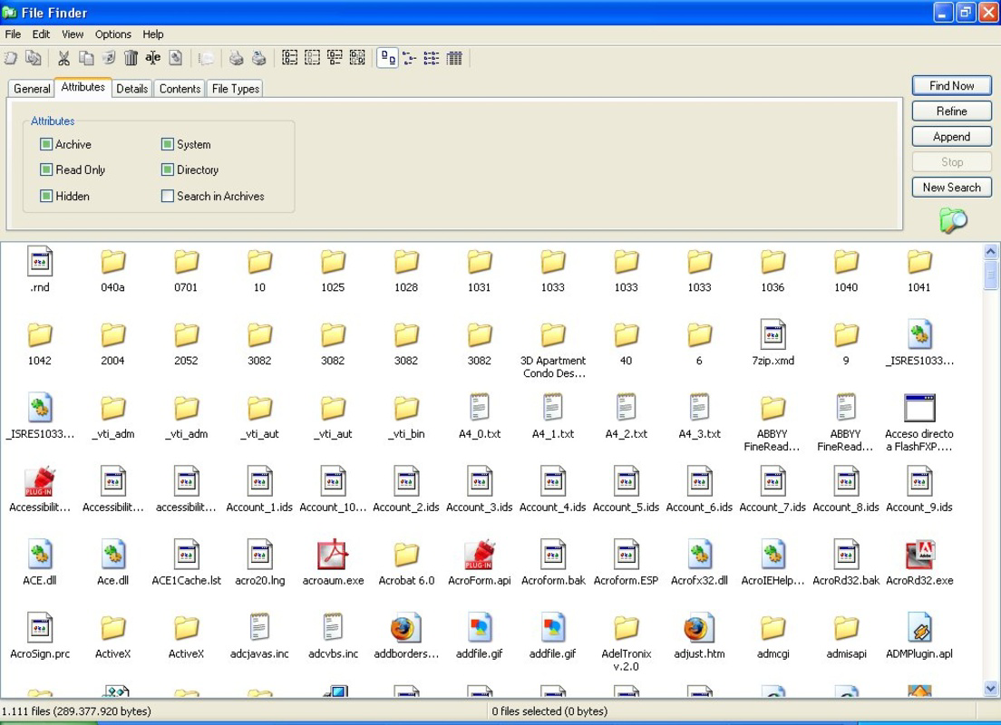Switch to small icons view mode

tap(410, 59)
